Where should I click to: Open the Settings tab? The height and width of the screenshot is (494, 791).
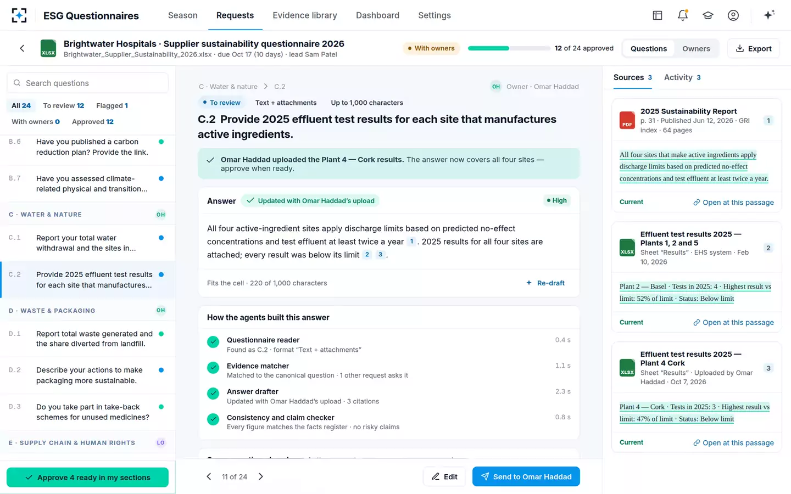tap(435, 15)
